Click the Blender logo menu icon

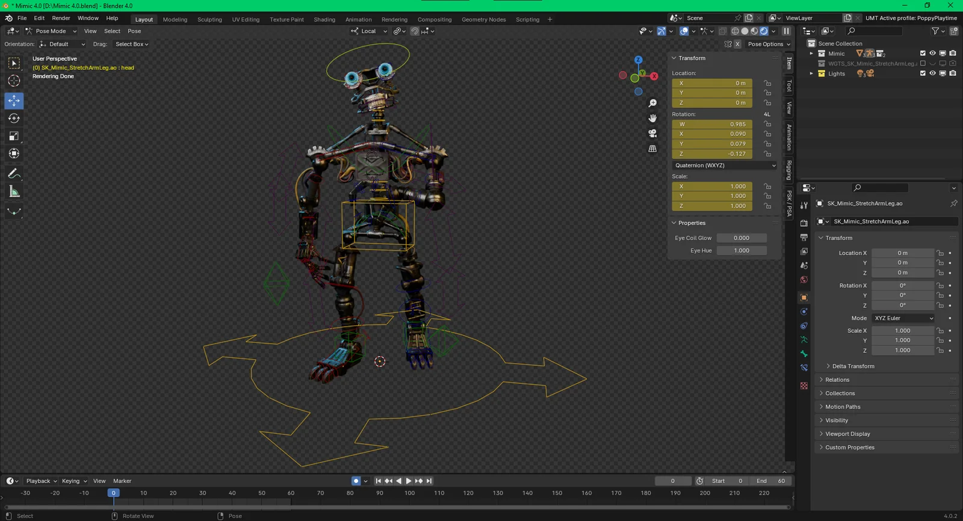tap(8, 18)
